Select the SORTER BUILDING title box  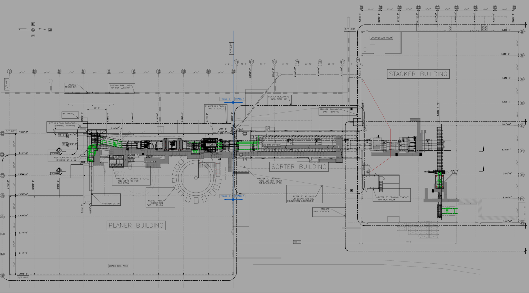(x=299, y=167)
